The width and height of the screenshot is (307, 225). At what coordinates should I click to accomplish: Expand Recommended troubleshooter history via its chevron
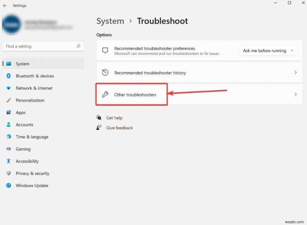coord(295,72)
